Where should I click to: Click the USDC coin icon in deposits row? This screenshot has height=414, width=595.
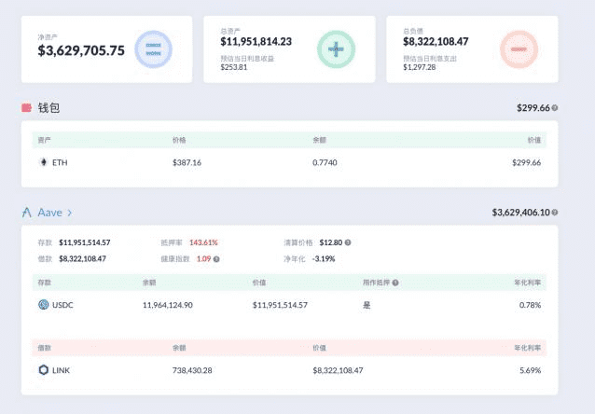click(x=44, y=304)
